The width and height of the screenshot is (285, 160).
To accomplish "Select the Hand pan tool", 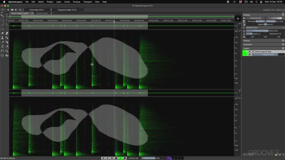I will (x=2, y=51).
